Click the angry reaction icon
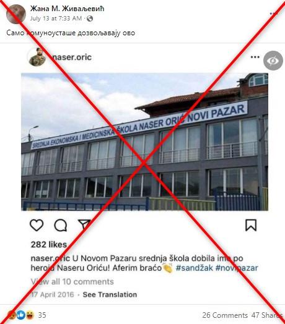Viewport: 285px width, 324px height. 12,315
